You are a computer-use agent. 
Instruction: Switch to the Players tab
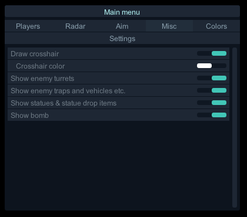pos(28,26)
